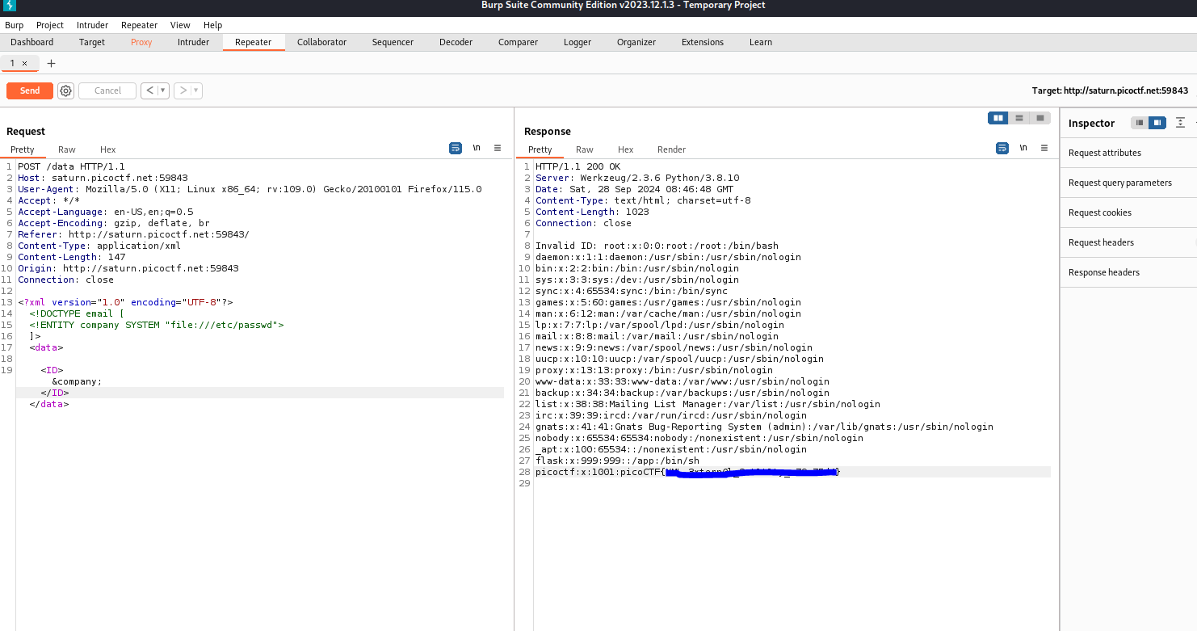1197x631 pixels.
Task: Select the Request Pretty view tab
Action: click(x=23, y=149)
